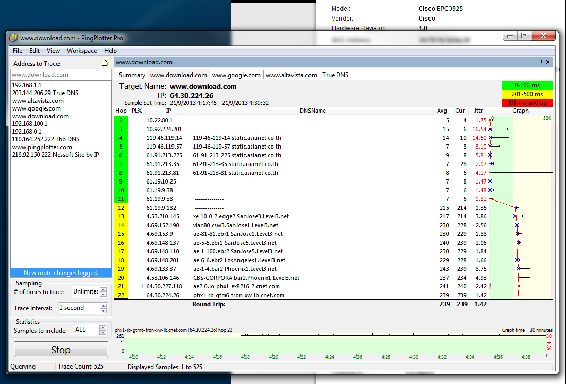Click the Jttr column header
Viewport: 566px width, 384px height.
pos(478,111)
